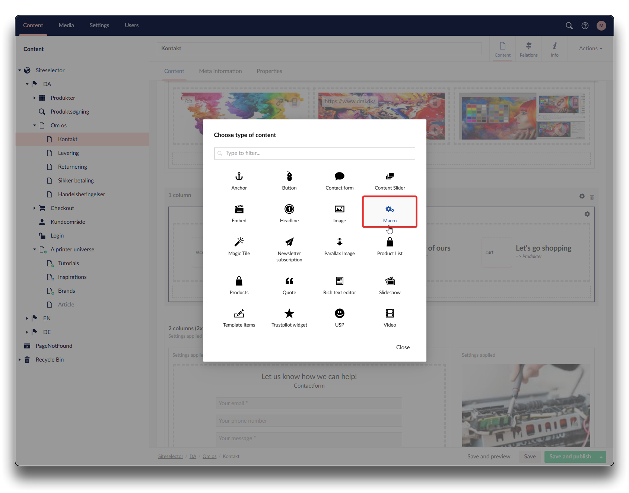This screenshot has width=629, height=493.
Task: Select the Quote content type icon
Action: pos(289,281)
